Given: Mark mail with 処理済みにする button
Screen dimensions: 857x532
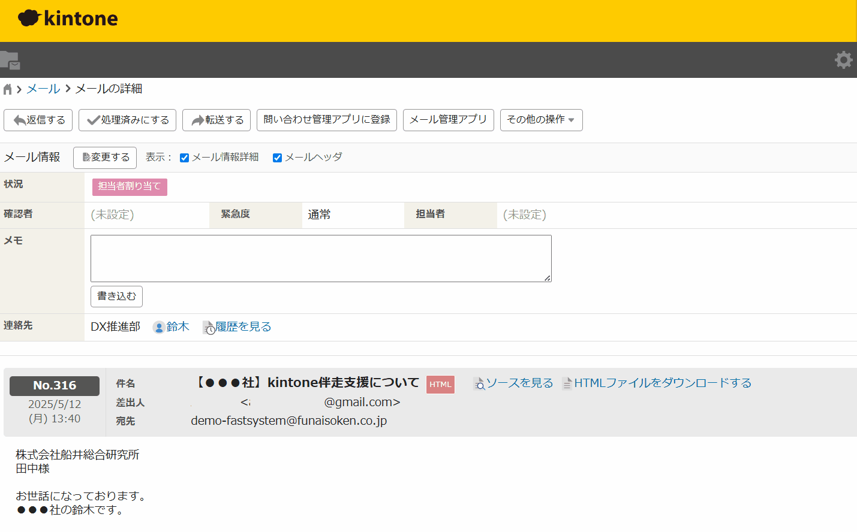Looking at the screenshot, I should click(127, 120).
